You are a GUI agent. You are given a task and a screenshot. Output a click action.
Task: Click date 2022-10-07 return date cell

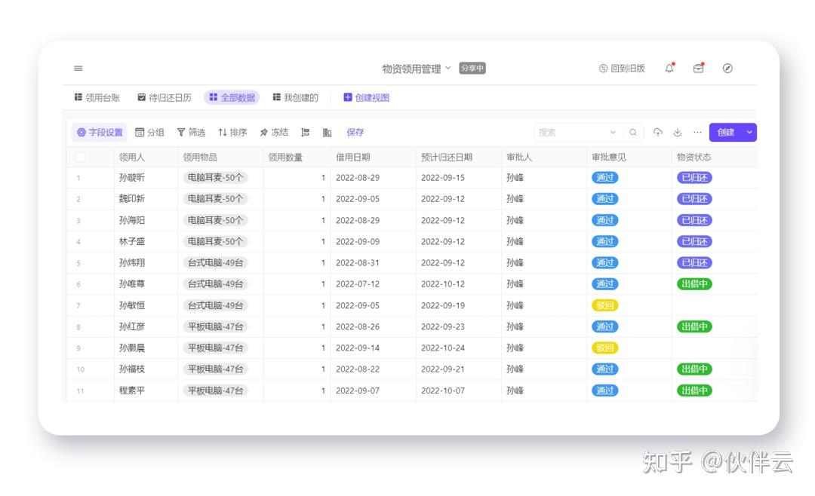(x=443, y=390)
